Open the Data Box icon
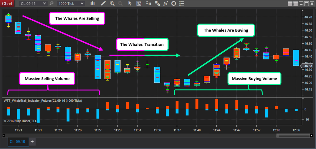The image size is (316, 149). click(139, 3)
